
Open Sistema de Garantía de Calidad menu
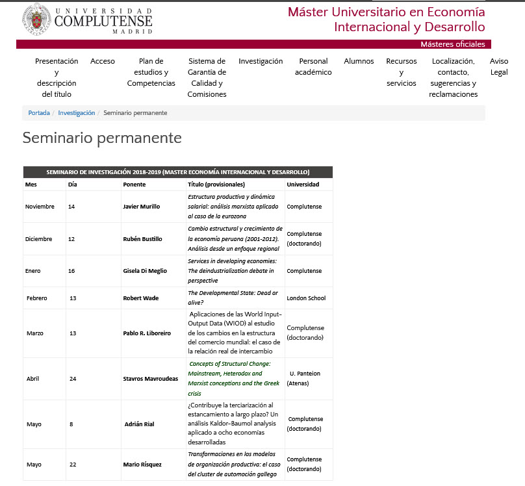point(207,78)
